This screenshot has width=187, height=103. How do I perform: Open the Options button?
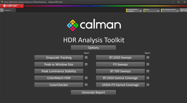click(93, 48)
